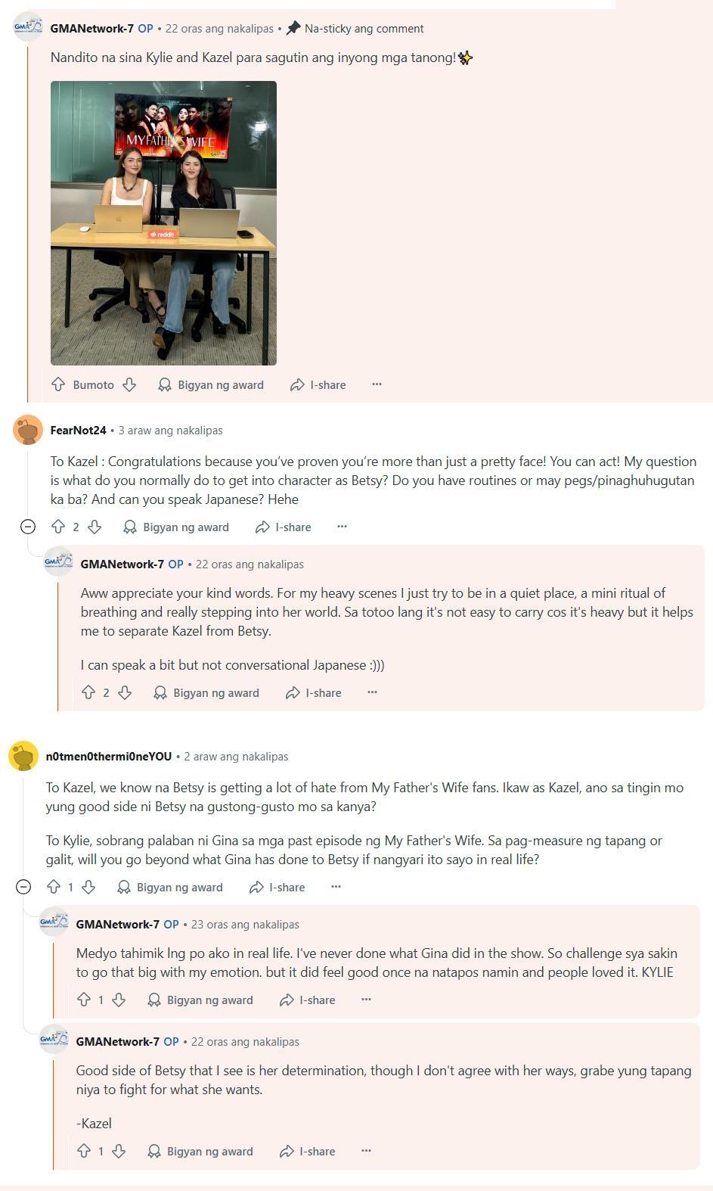Share Kylie's reply with I-share
The width and height of the screenshot is (713, 1191).
(x=308, y=1000)
